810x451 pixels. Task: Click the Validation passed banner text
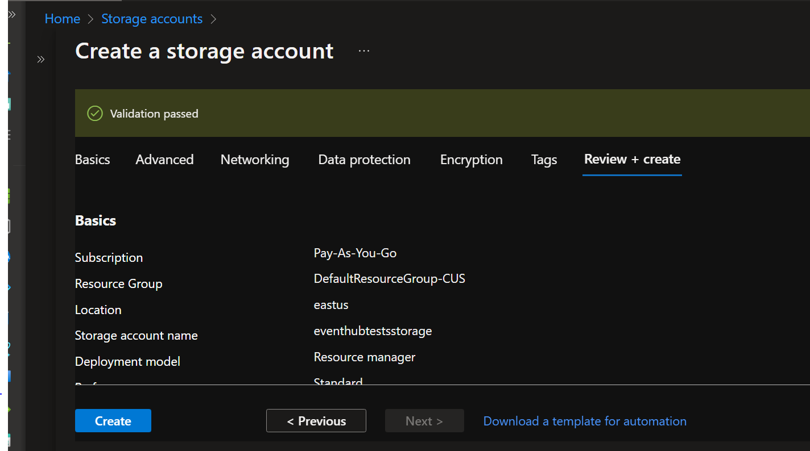click(x=154, y=114)
